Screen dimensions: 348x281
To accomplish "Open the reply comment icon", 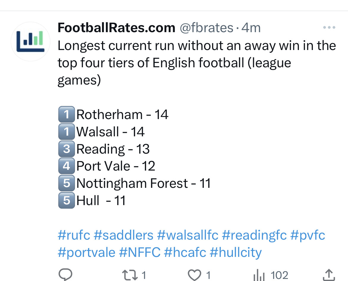I will 65,275.
